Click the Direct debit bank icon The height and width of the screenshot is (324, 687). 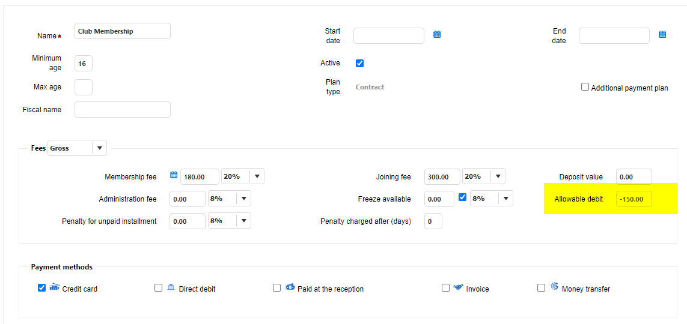pyautogui.click(x=171, y=287)
